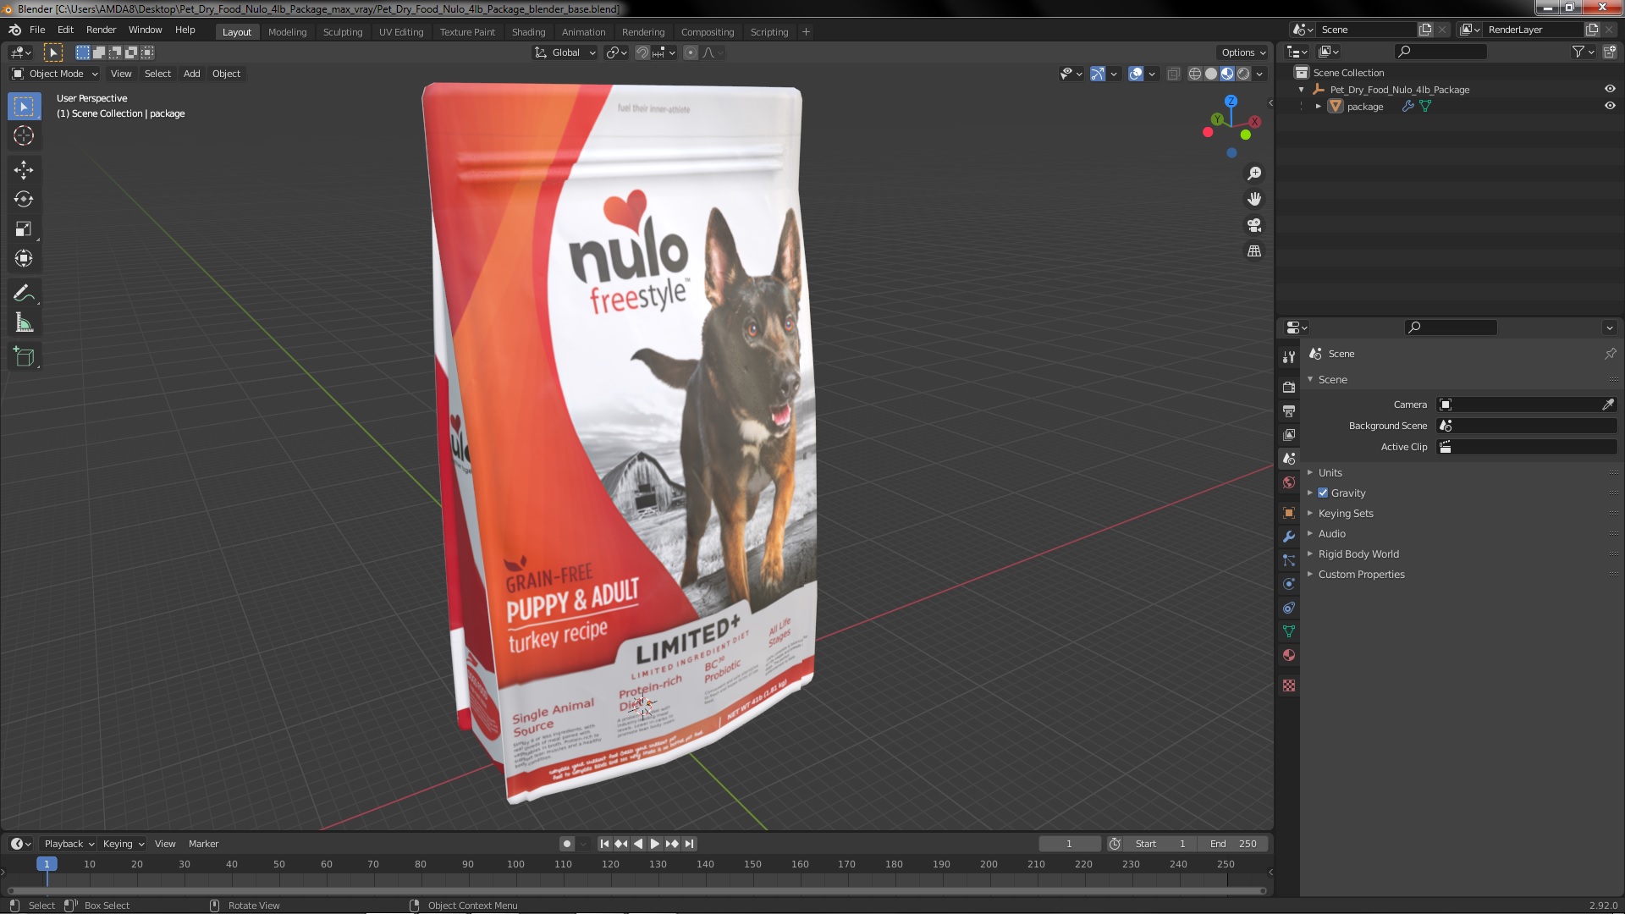Expand the package object in outliner

(x=1318, y=106)
